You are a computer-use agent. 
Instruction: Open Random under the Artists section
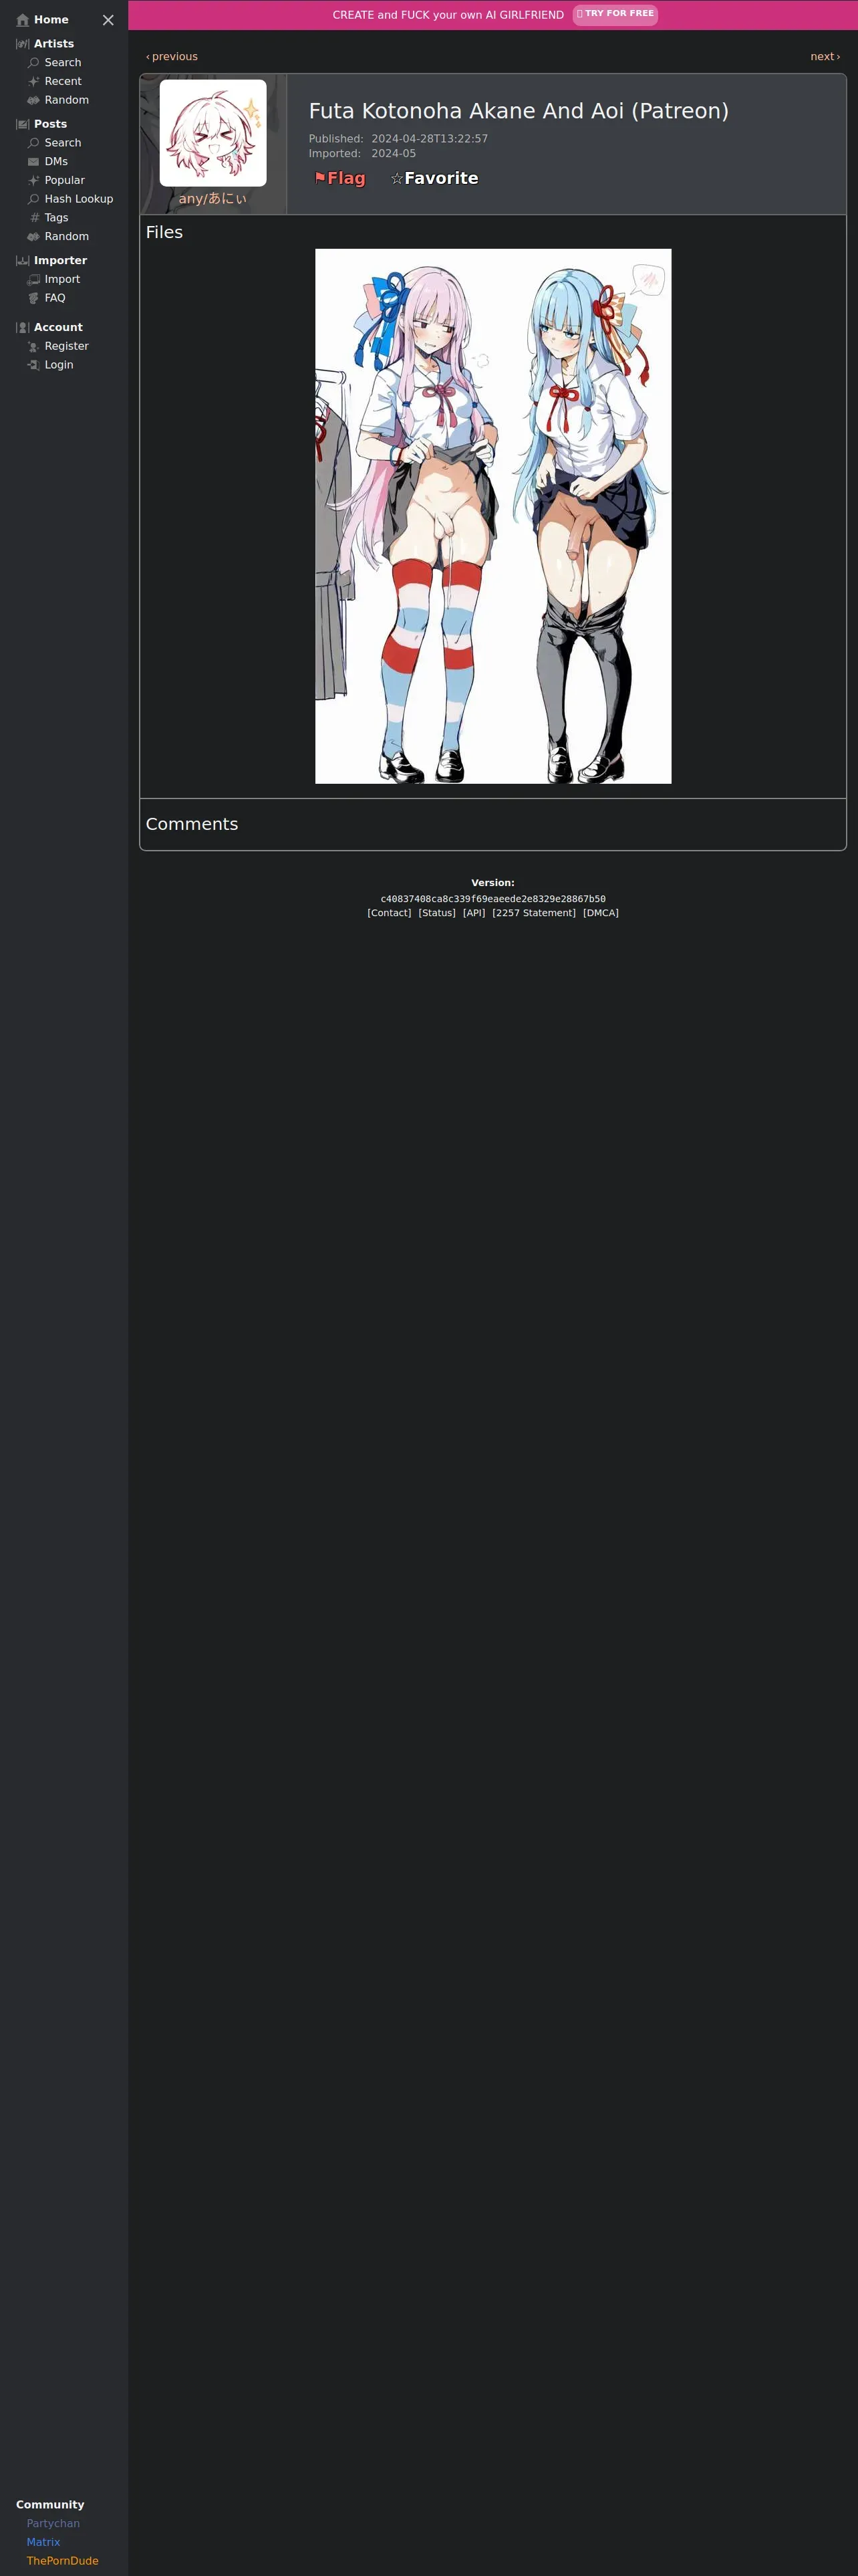(66, 100)
